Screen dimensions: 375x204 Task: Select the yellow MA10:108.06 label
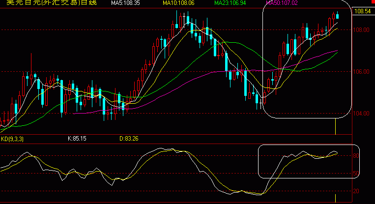[x=178, y=3]
